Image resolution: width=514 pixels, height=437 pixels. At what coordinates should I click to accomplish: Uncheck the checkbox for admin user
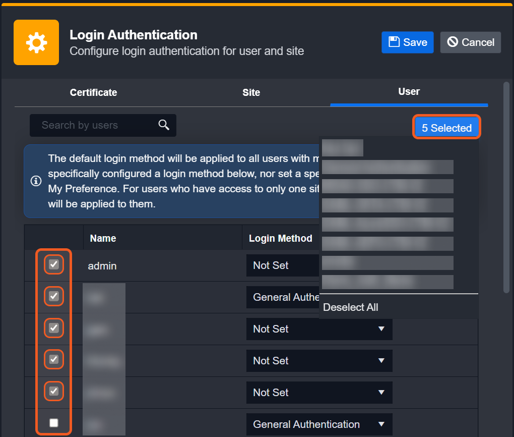coord(54,264)
